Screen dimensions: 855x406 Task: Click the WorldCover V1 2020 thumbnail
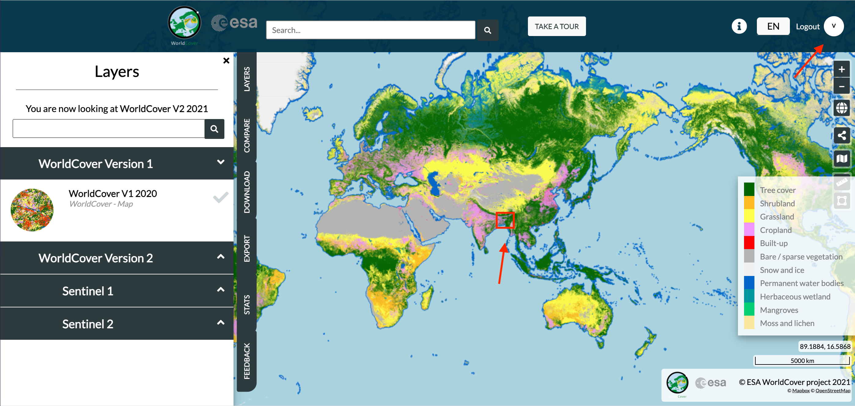(32, 210)
